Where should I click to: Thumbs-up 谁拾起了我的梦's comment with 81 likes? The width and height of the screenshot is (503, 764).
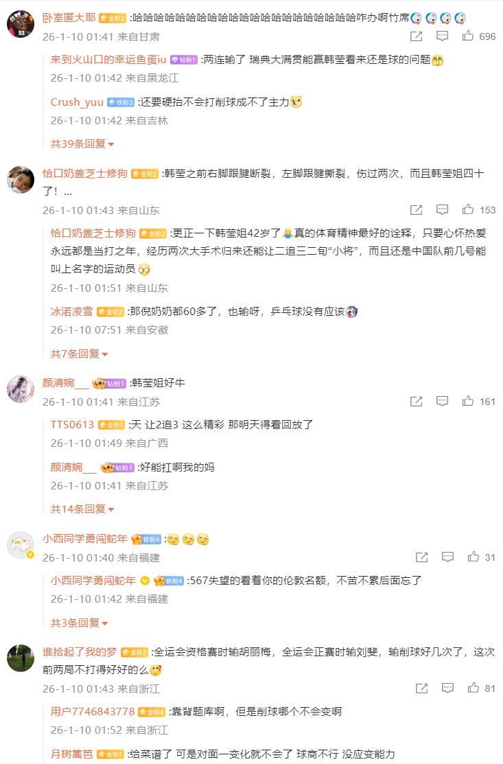473,688
